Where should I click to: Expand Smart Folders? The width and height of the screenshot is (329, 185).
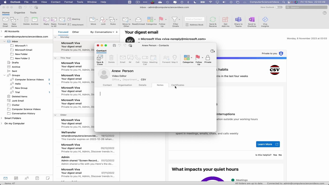click(2, 118)
